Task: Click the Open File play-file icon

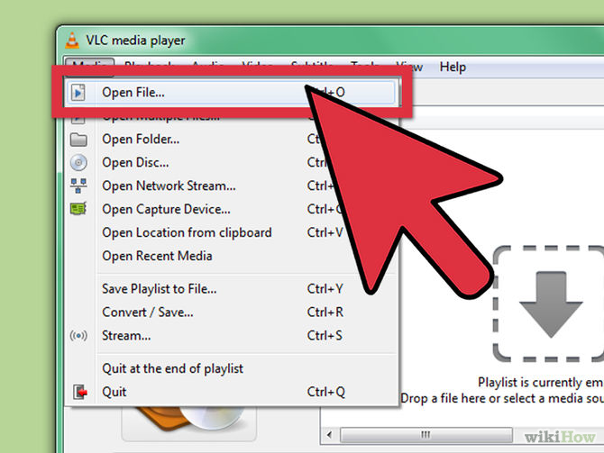Action: 78,93
